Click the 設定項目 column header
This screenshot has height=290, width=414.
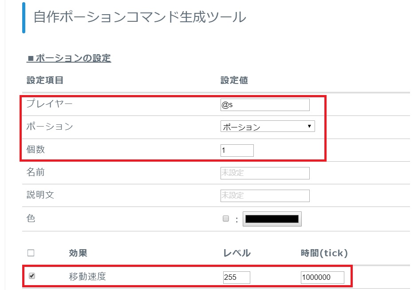click(45, 80)
